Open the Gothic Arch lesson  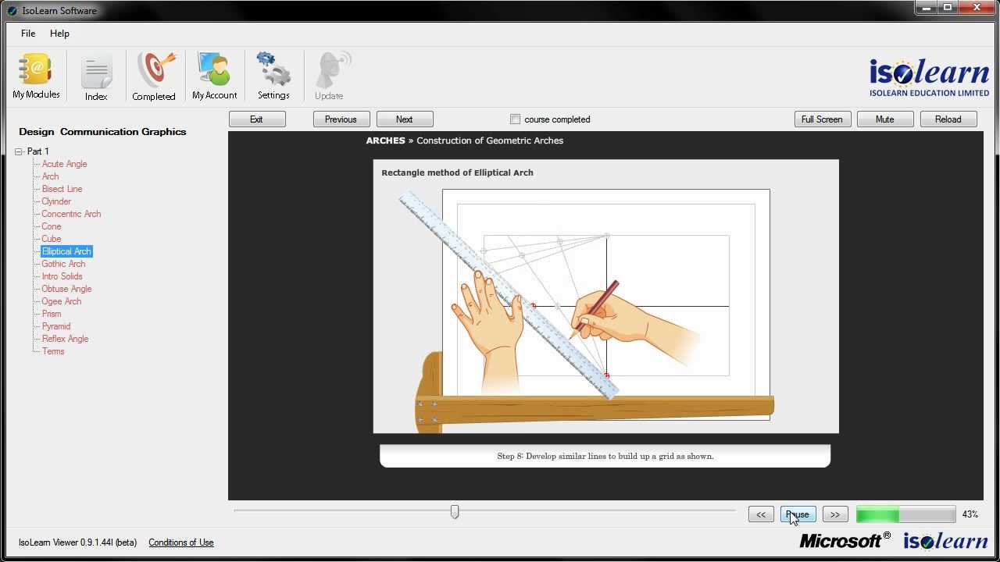(x=63, y=264)
